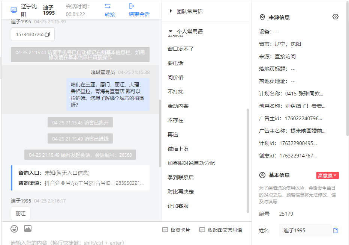Select the quick phrase 对比再决定

point(181,192)
